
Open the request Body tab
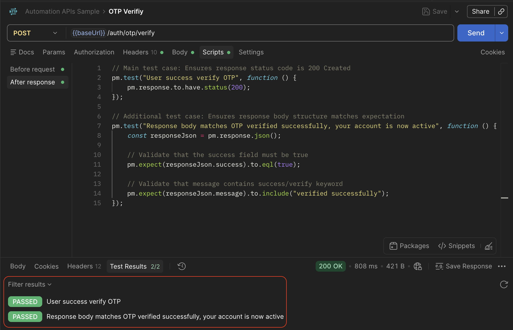183,52
